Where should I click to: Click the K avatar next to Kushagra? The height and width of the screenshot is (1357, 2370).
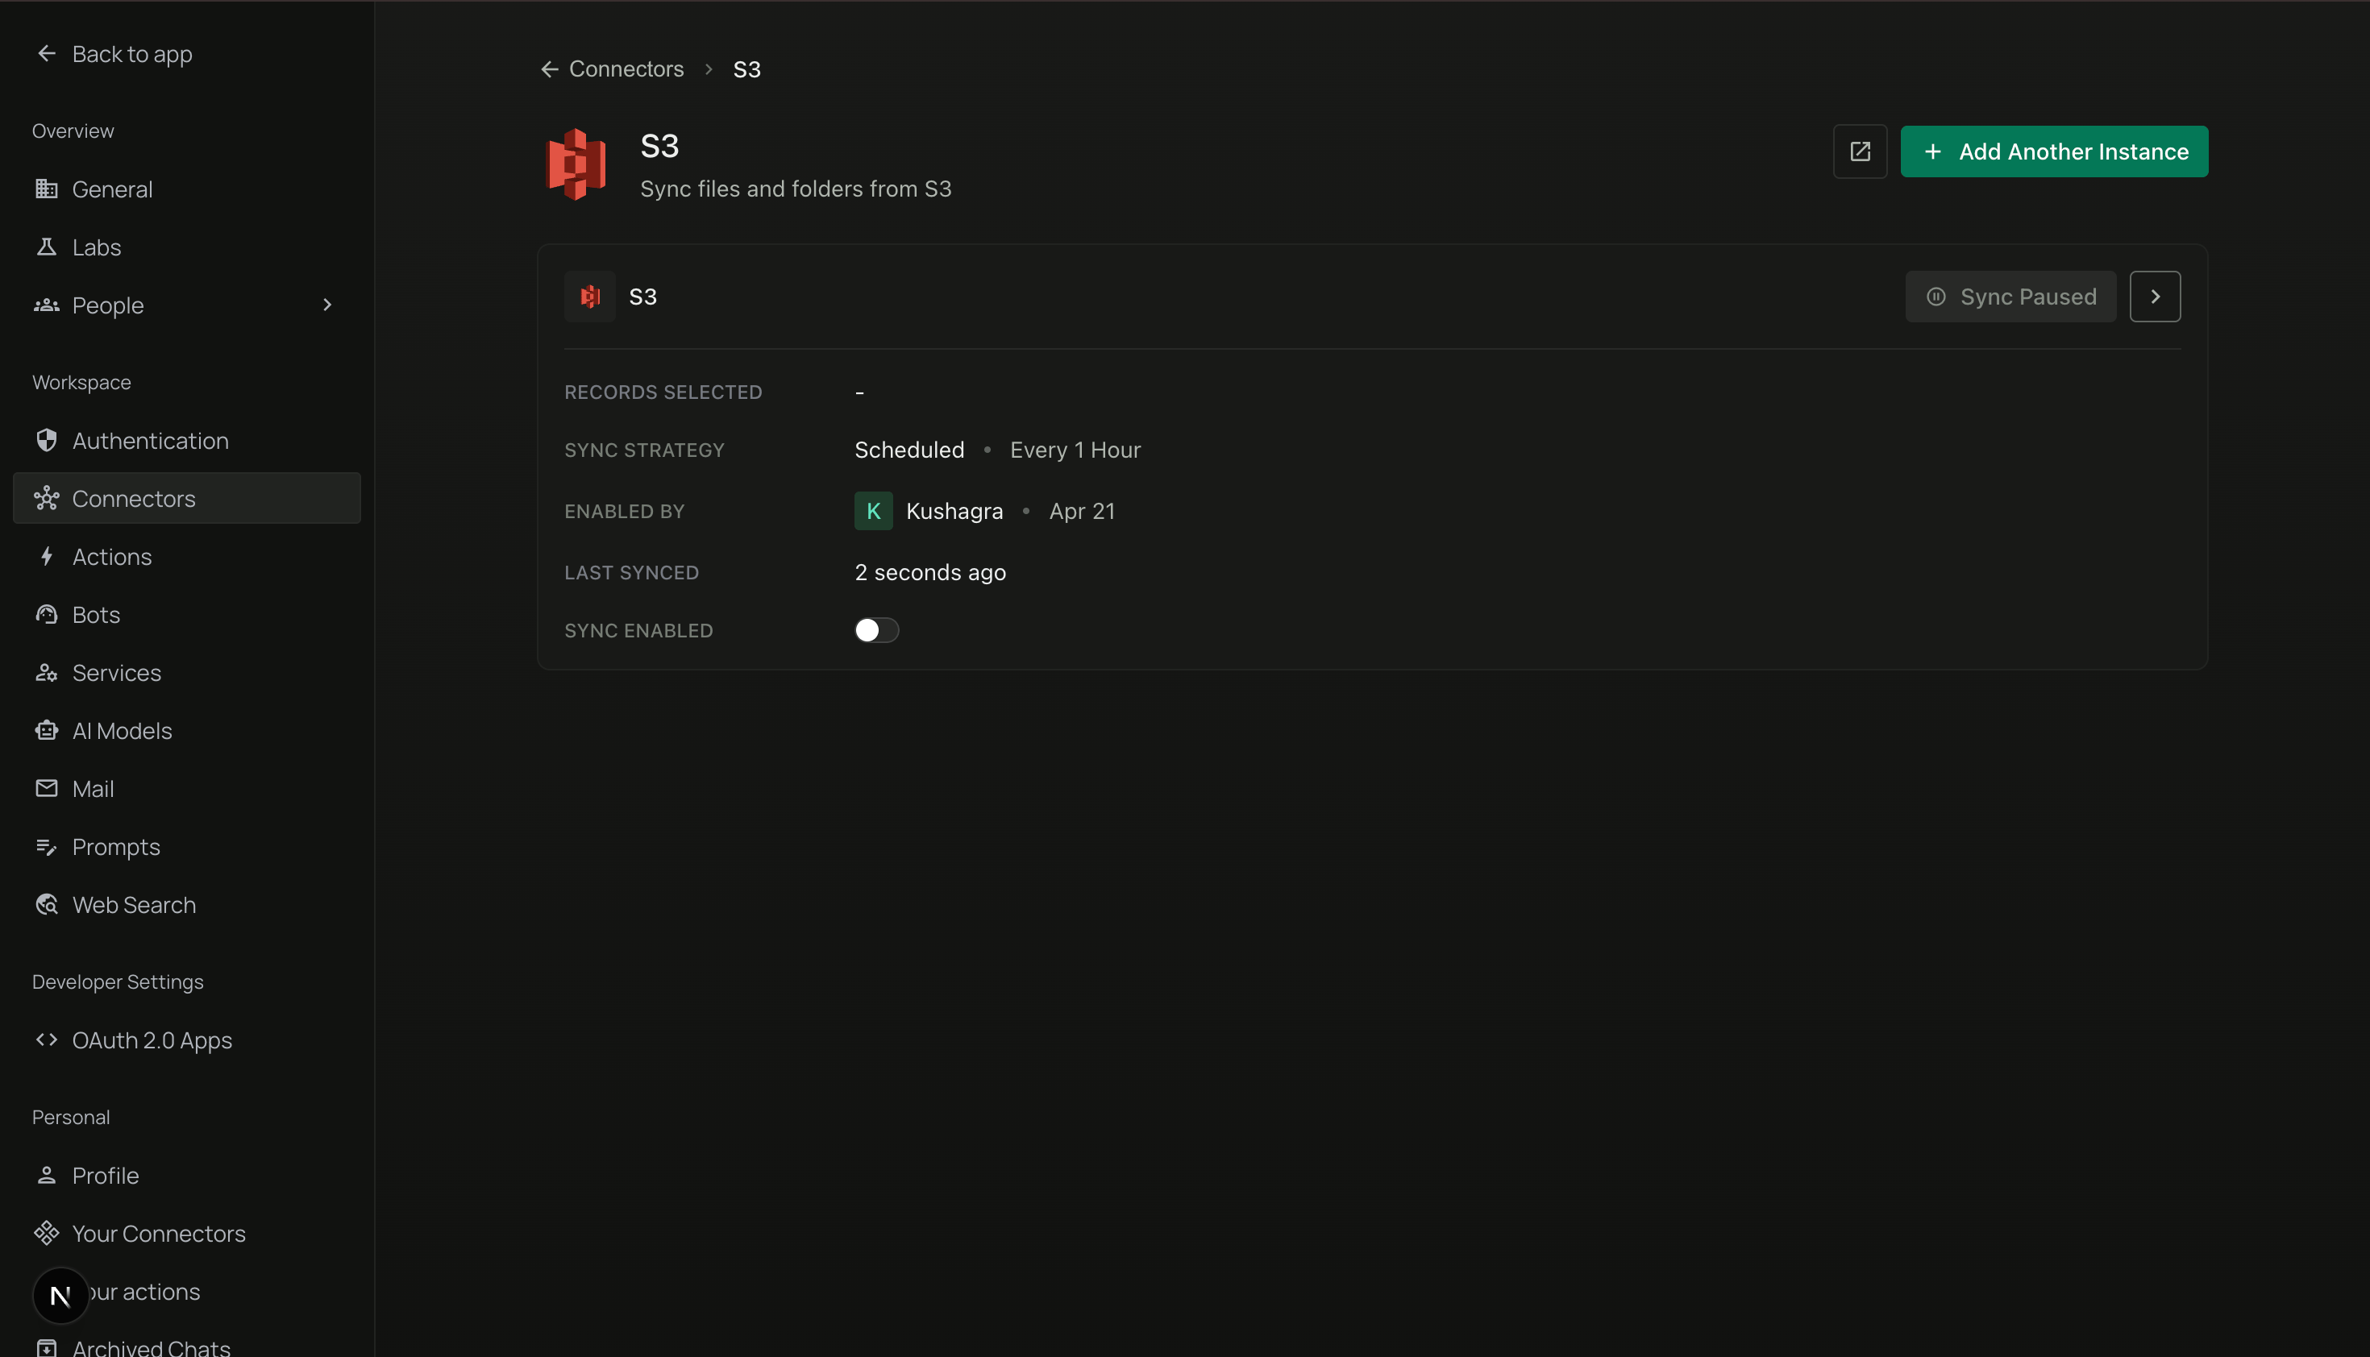coord(874,511)
